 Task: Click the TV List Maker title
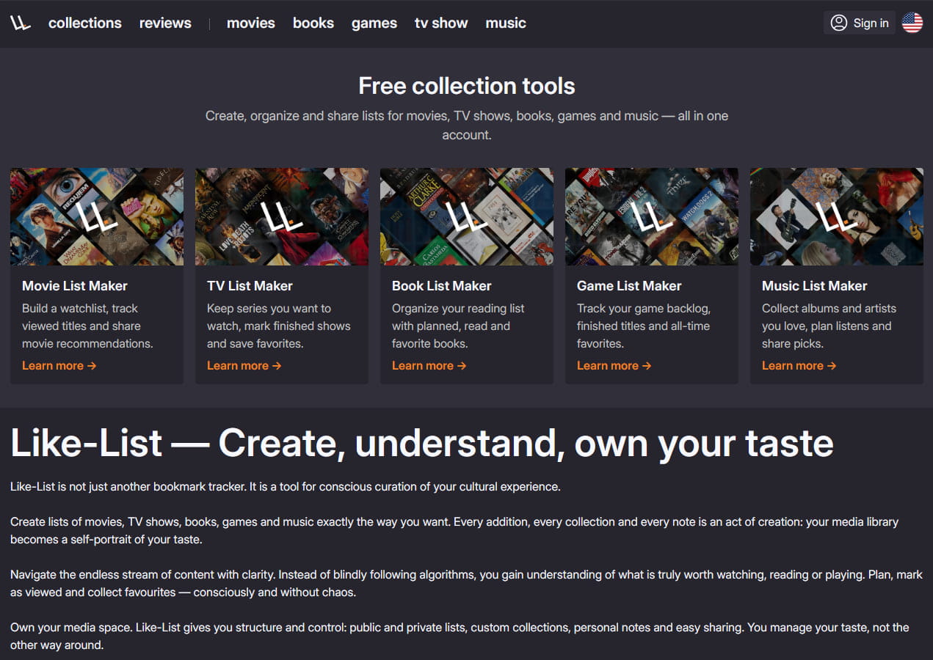pos(250,286)
